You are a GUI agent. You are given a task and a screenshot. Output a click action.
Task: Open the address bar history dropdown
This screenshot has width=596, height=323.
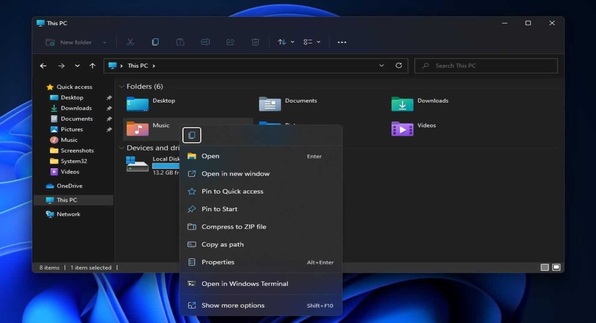[x=381, y=65]
